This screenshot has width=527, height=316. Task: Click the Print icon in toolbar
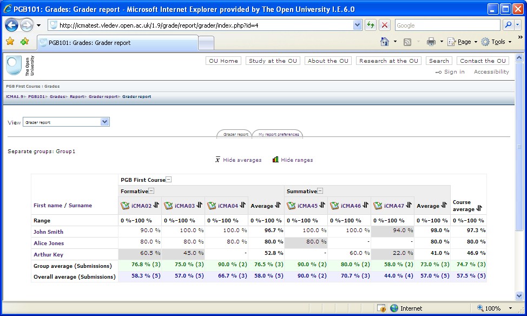pos(431,42)
